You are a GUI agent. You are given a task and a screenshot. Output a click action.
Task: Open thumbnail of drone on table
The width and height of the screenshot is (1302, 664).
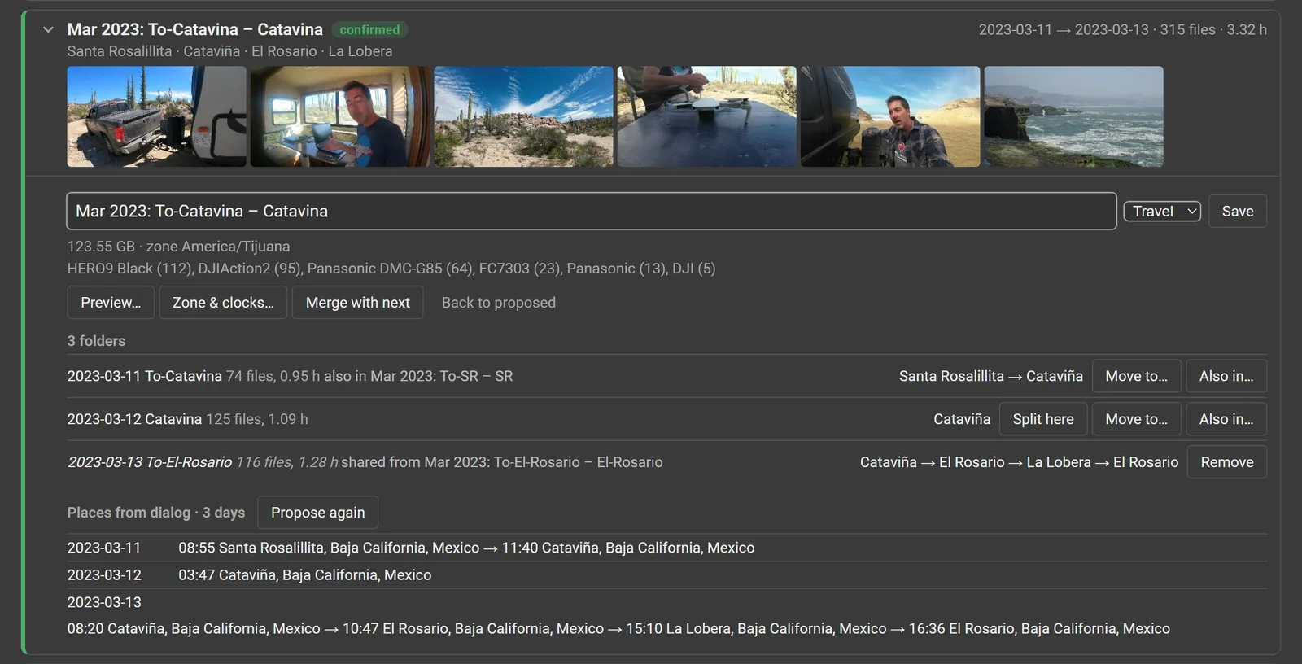tap(706, 116)
